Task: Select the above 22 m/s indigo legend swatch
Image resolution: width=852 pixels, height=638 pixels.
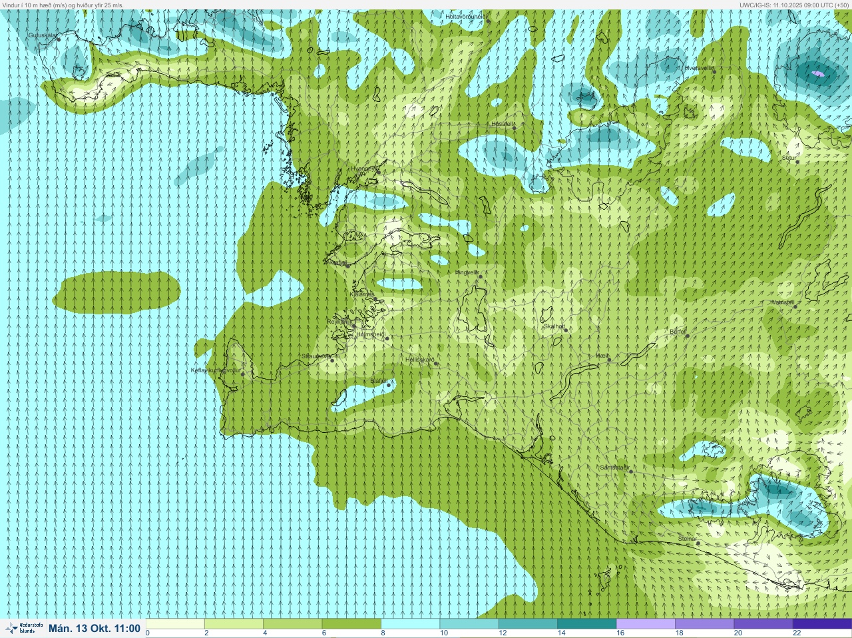Action: coord(822,624)
